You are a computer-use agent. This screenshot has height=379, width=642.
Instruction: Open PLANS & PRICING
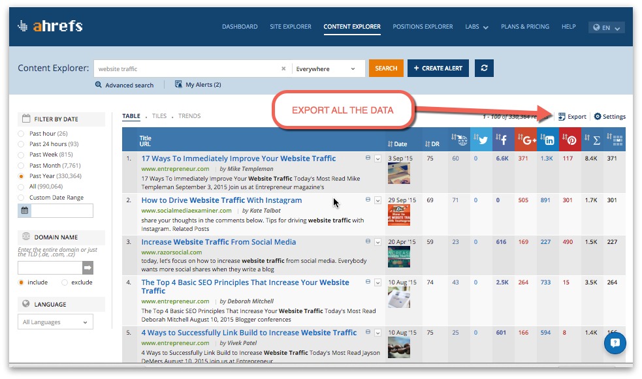pyautogui.click(x=525, y=27)
